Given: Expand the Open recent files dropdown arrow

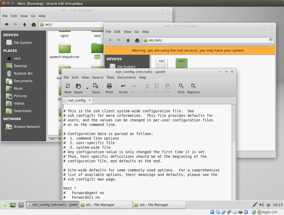Looking at the screenshot, I should tap(87, 88).
